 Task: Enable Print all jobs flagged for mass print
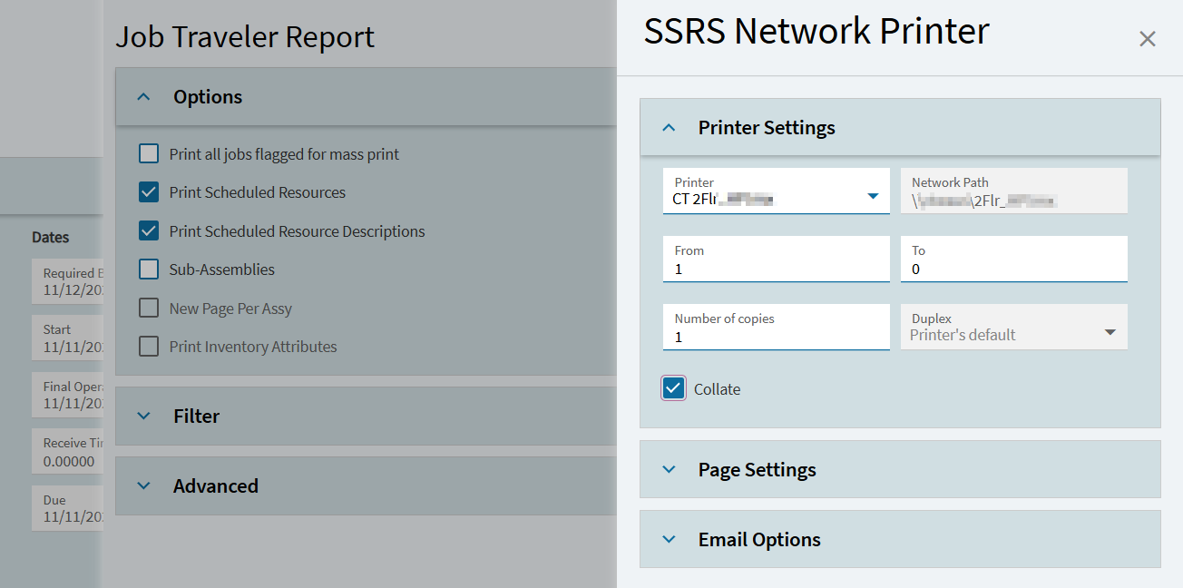[148, 153]
